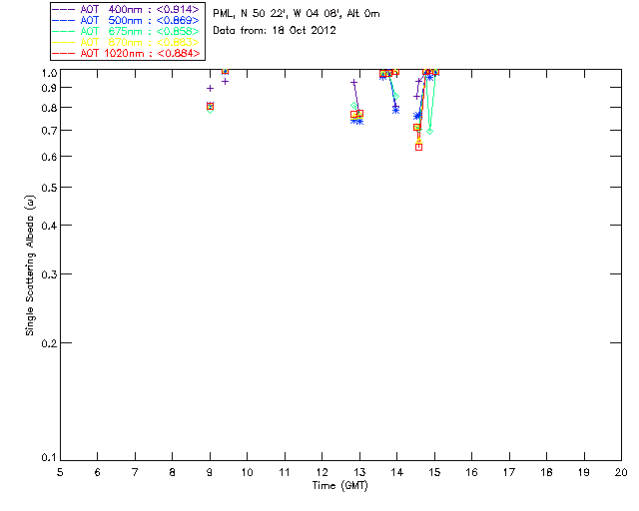Click the y-axis tick label 0.7
This screenshot has height=511, width=639.
[49, 131]
